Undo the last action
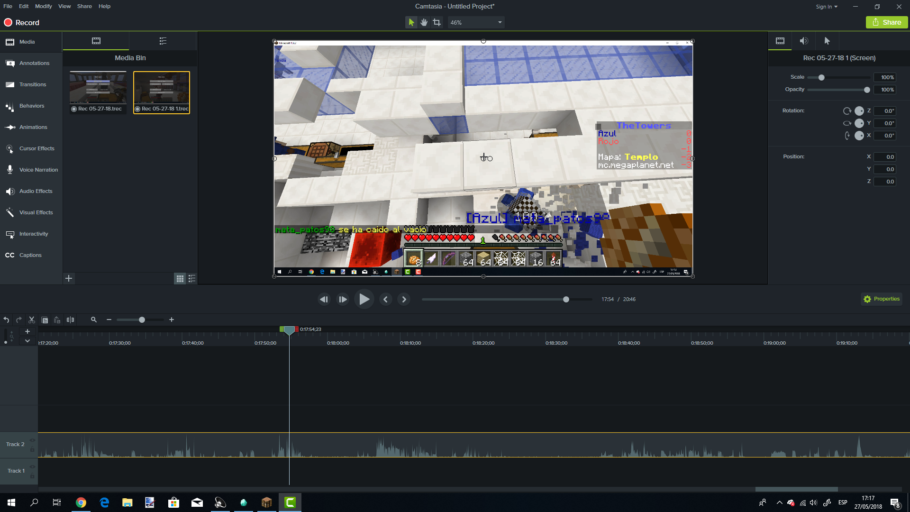 click(x=6, y=320)
